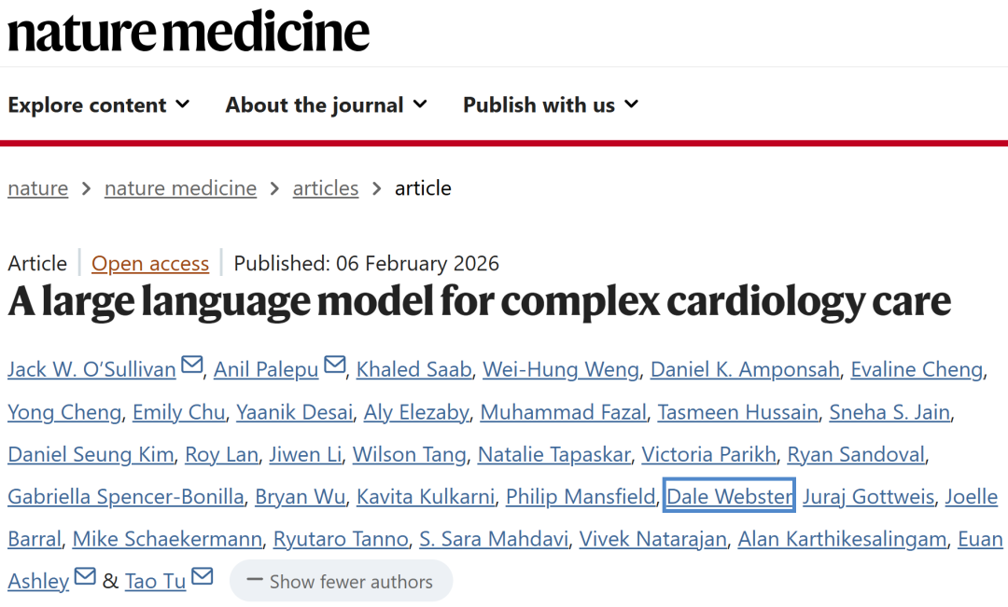Screen dimensions: 1008x607
Task: Click envelope icon beside Jack W. O'Sullivan
Action: [192, 366]
